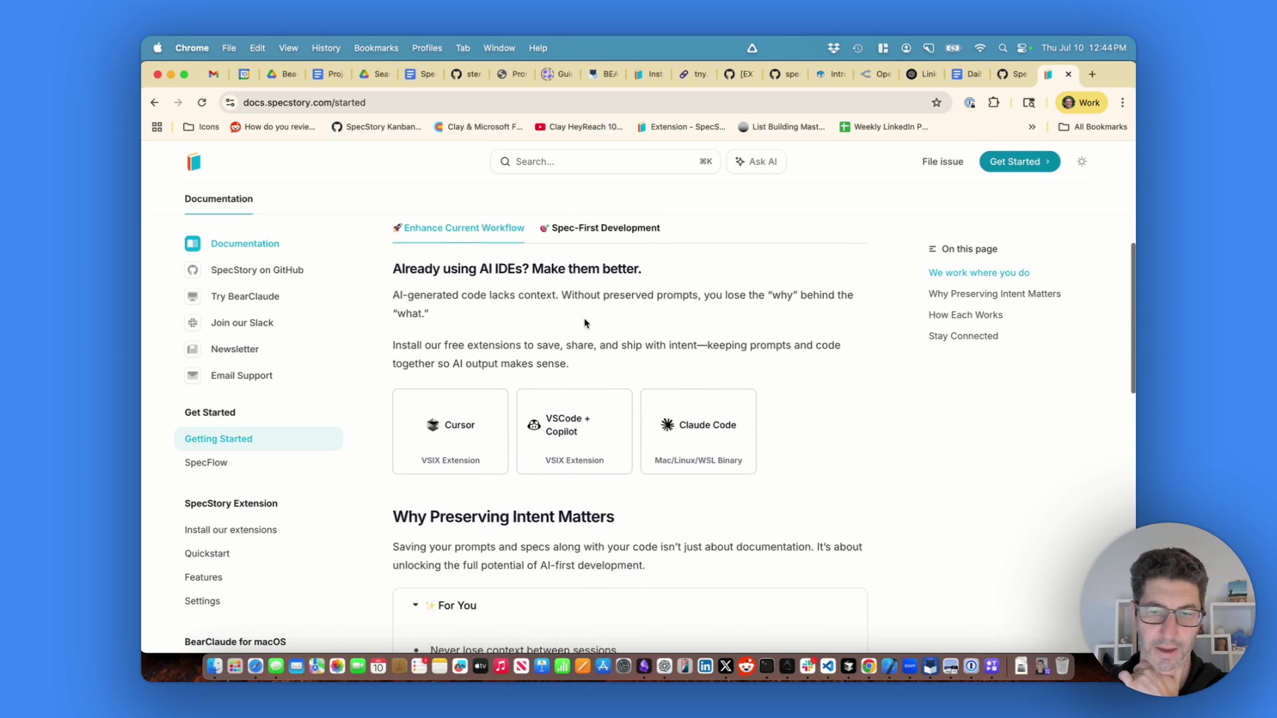Toggle the light/dark theme sun icon
Viewport: 1277px width, 718px height.
(x=1081, y=162)
